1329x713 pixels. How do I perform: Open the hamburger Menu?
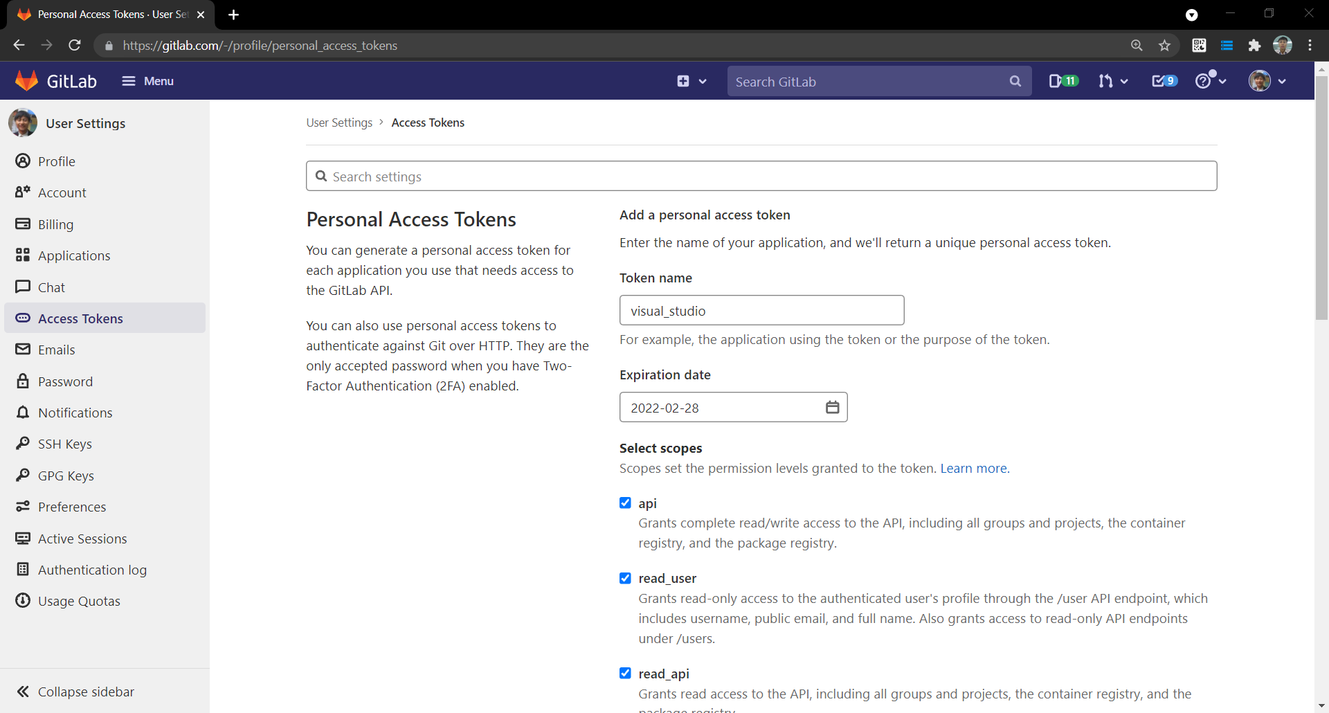147,81
